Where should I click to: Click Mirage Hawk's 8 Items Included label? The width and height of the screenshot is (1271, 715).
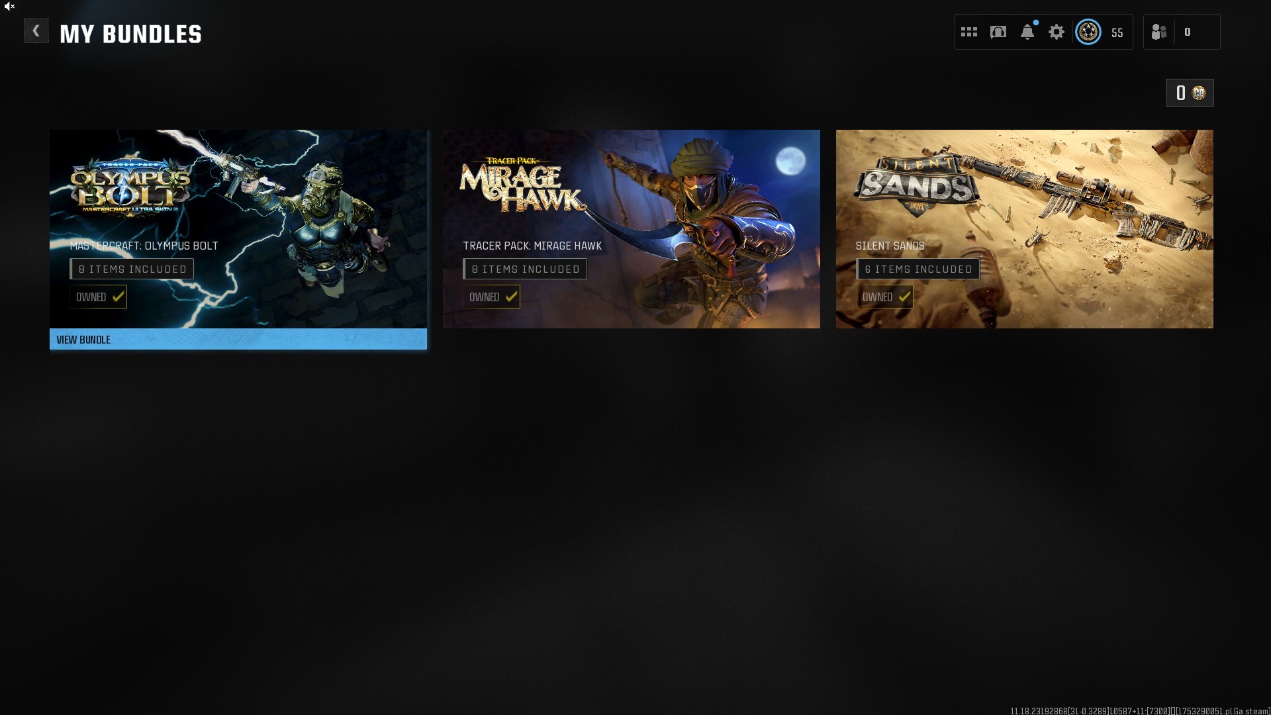[x=525, y=269]
